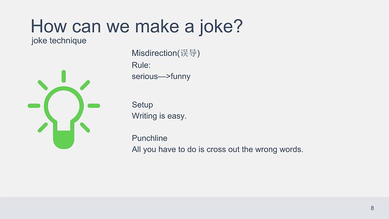
Task: Click the 'joke technique' subtitle
Action: tap(59, 41)
